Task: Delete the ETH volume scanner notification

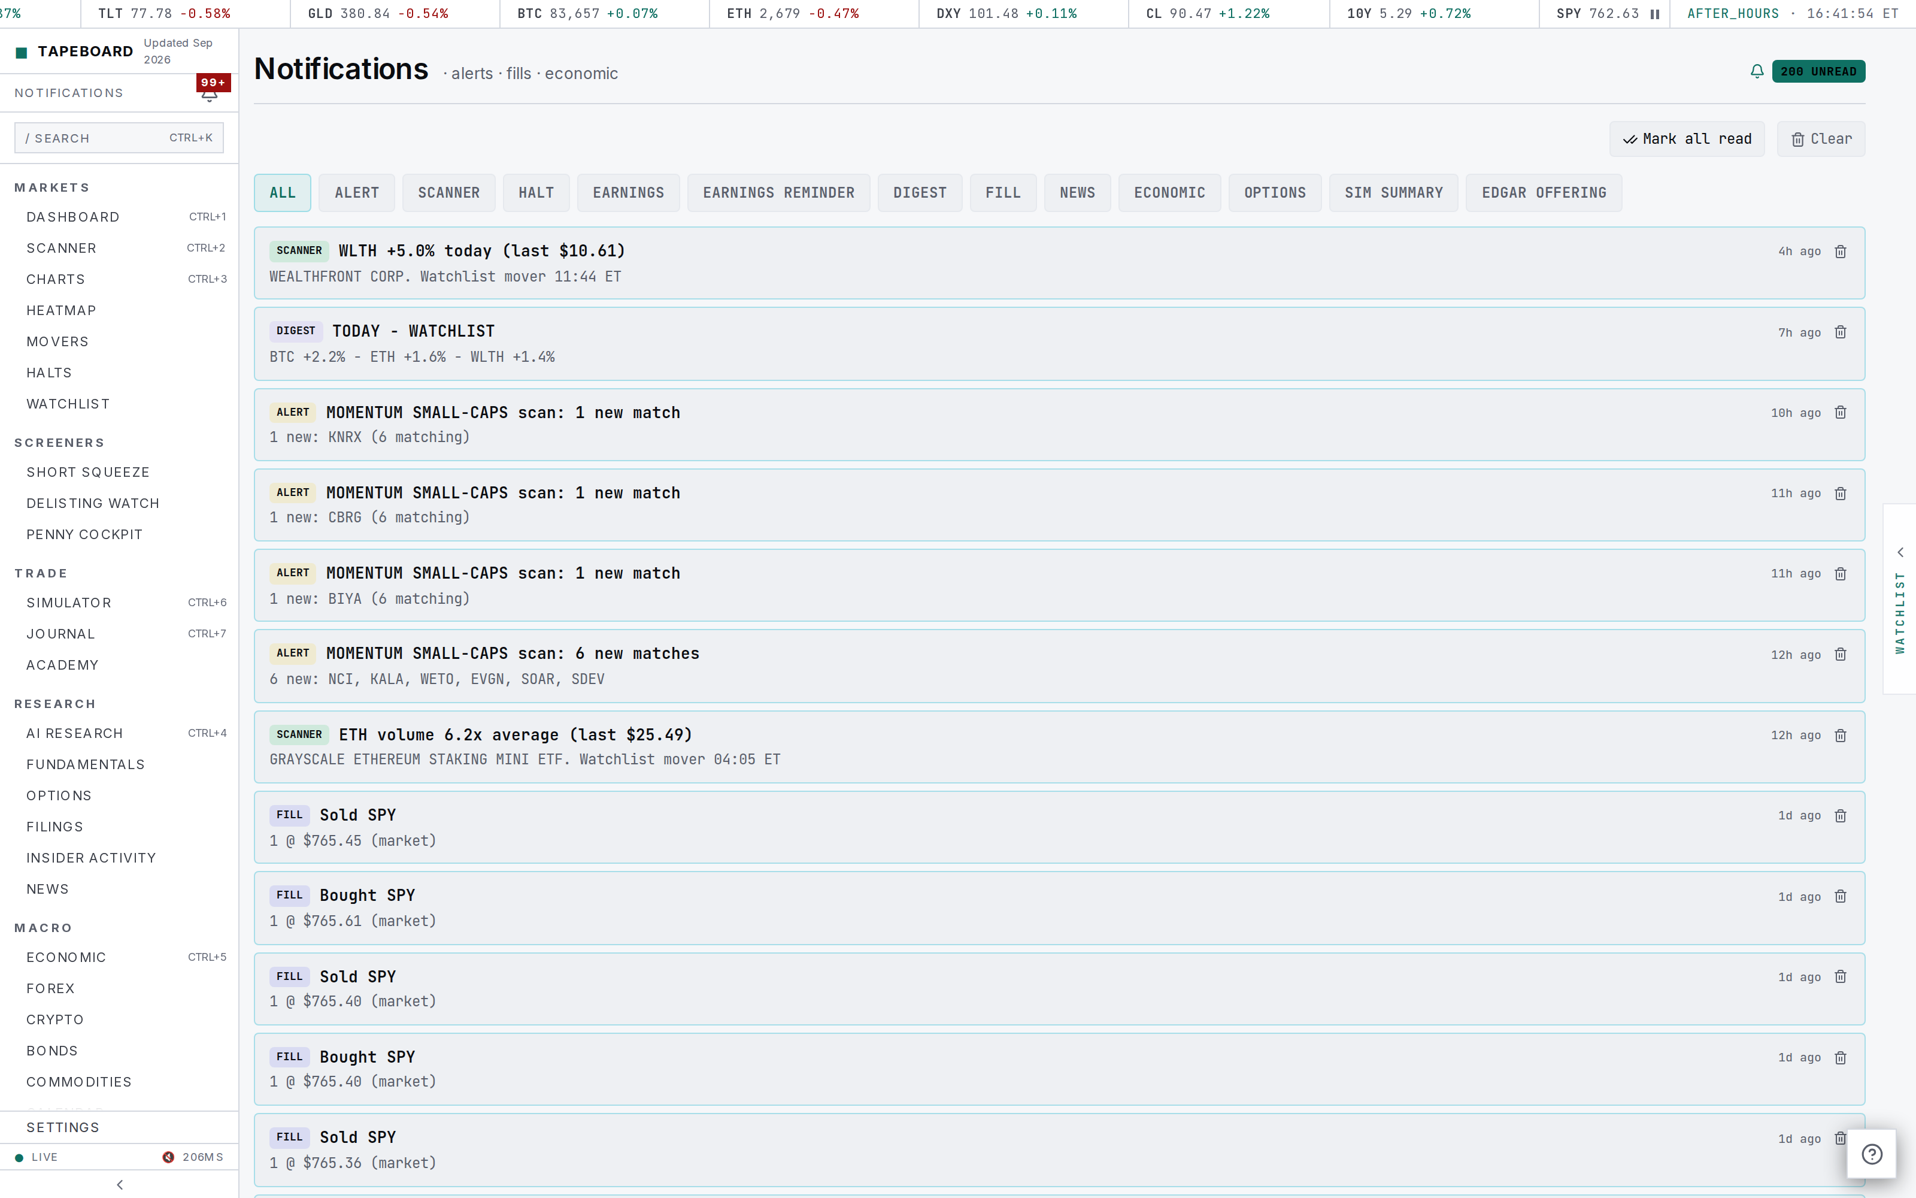Action: (x=1841, y=736)
